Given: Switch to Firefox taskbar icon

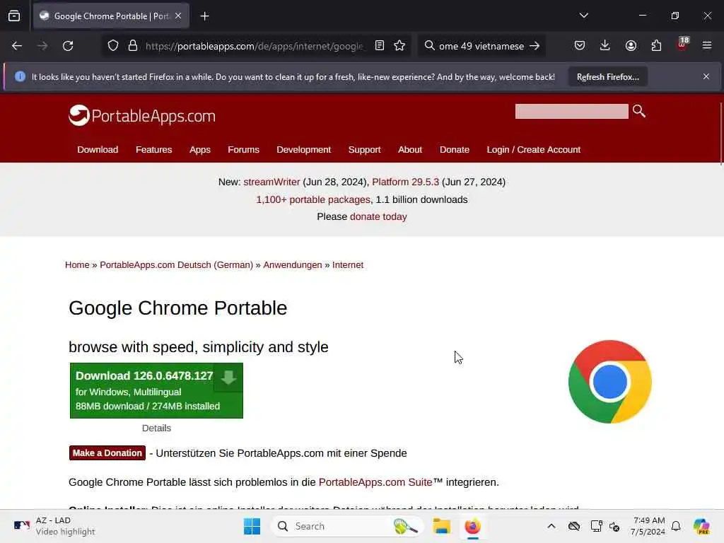Looking at the screenshot, I should click(472, 526).
